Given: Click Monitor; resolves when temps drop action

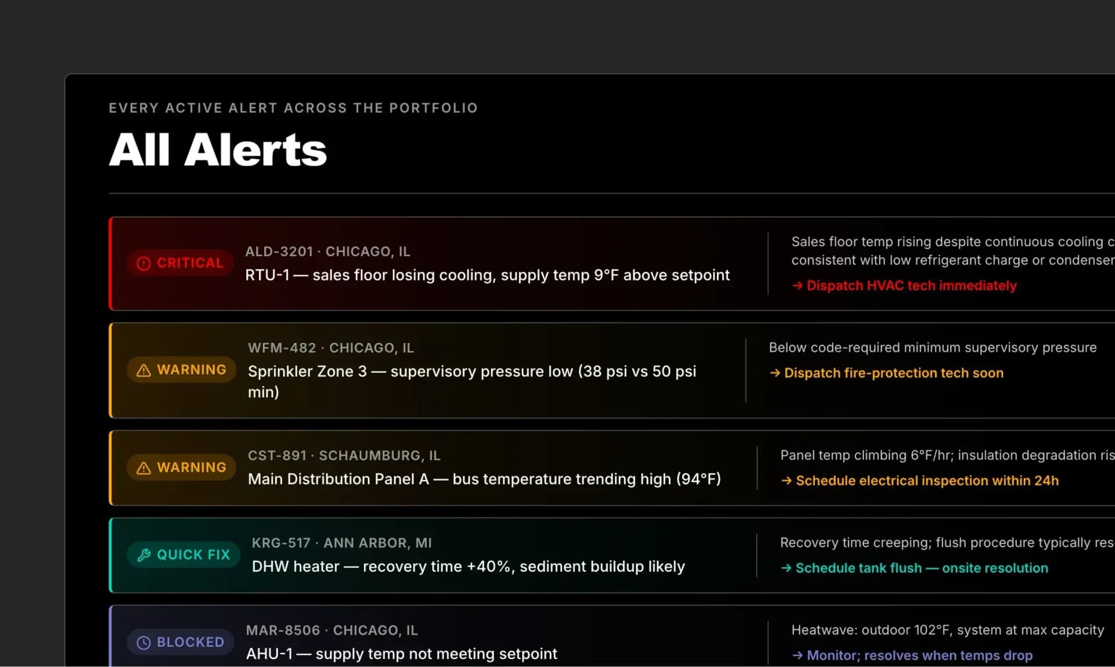Looking at the screenshot, I should [912, 655].
